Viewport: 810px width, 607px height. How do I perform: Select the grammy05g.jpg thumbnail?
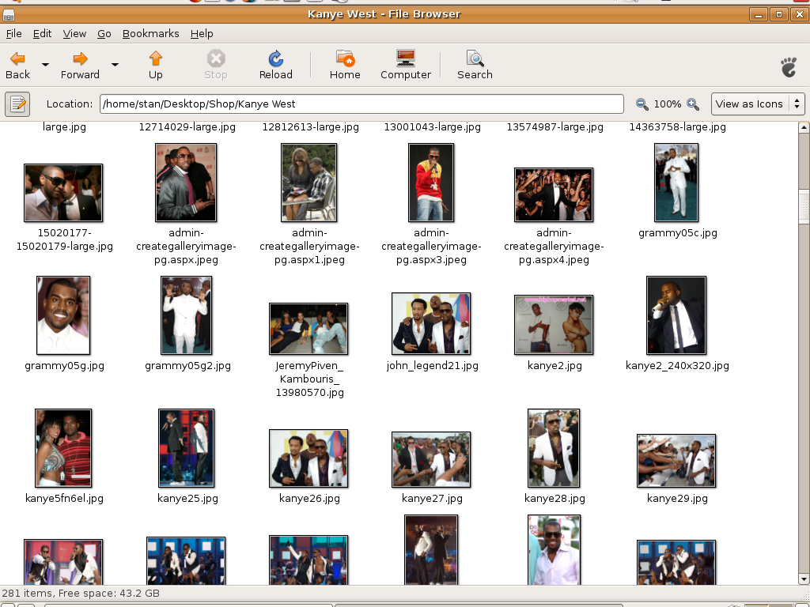63,315
